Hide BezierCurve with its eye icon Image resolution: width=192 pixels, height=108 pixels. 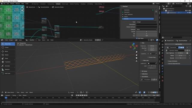click(x=188, y=13)
